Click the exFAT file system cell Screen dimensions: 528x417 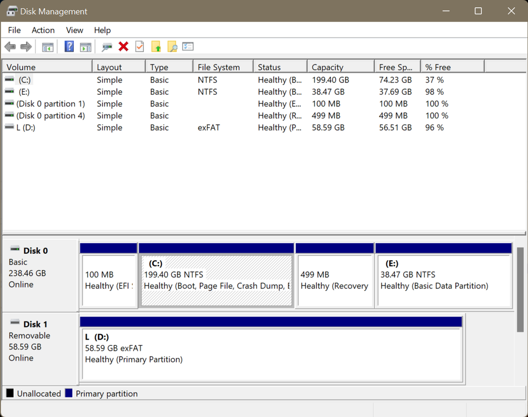pyautogui.click(x=209, y=127)
